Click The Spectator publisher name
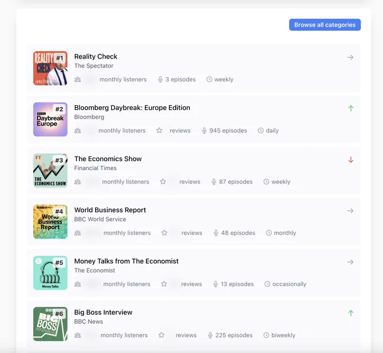 click(94, 66)
